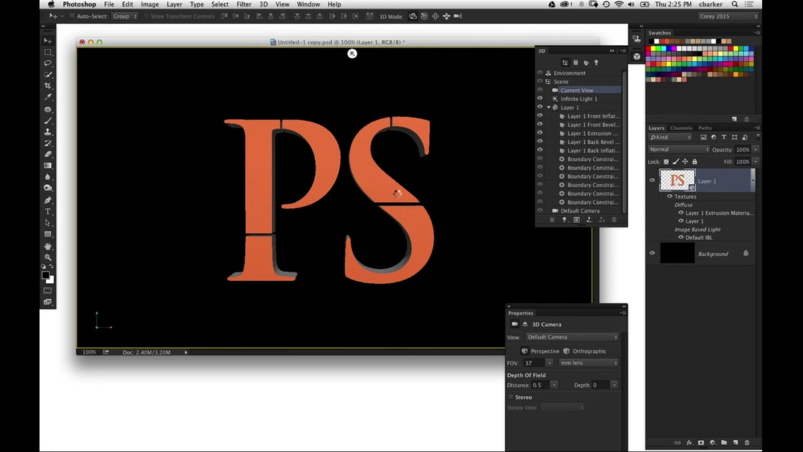Screen dimensions: 803x452
Task: Select the Lasso tool
Action: point(48,64)
